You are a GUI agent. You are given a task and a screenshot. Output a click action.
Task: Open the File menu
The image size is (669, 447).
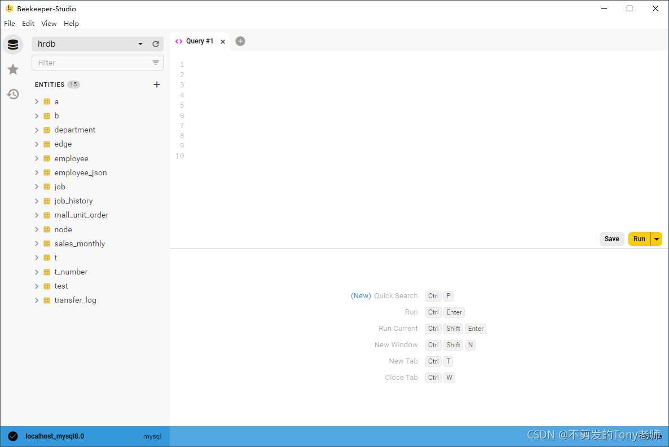pyautogui.click(x=10, y=24)
